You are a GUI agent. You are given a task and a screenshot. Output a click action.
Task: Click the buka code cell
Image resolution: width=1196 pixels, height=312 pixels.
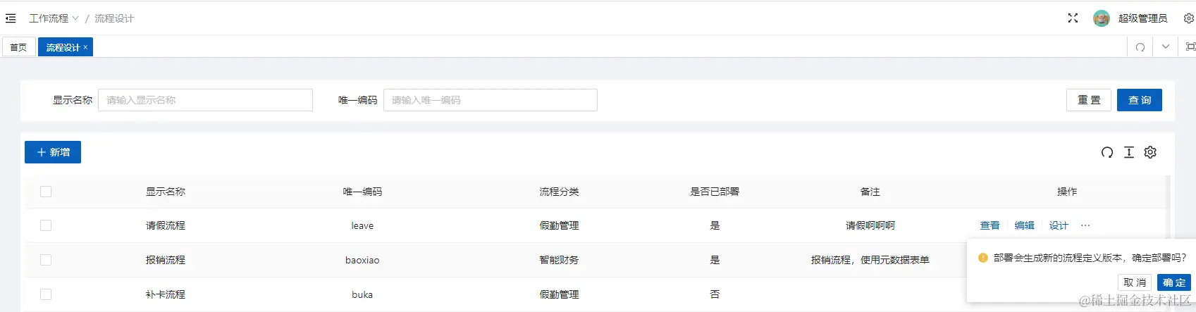pyautogui.click(x=362, y=294)
